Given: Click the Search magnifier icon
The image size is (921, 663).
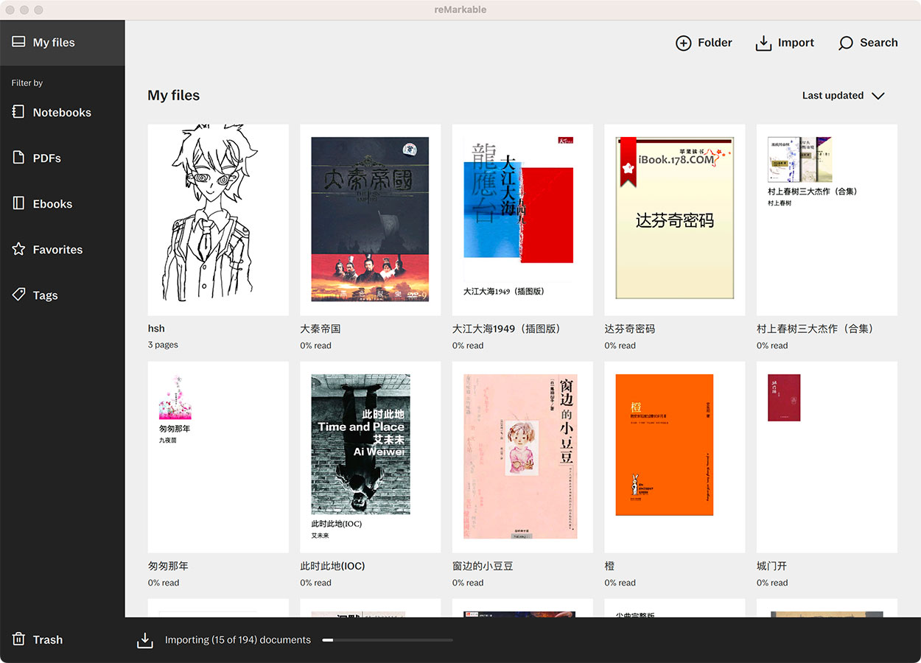Looking at the screenshot, I should coord(844,43).
